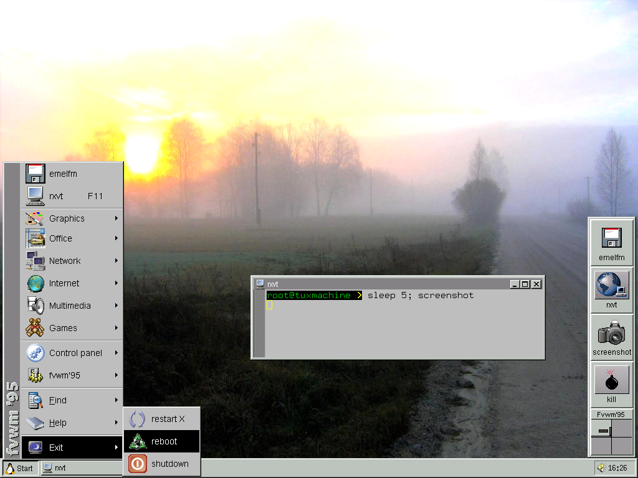Screen dimensions: 638x478
Task: Click the Games teddy bear icon
Action: [x=35, y=327]
